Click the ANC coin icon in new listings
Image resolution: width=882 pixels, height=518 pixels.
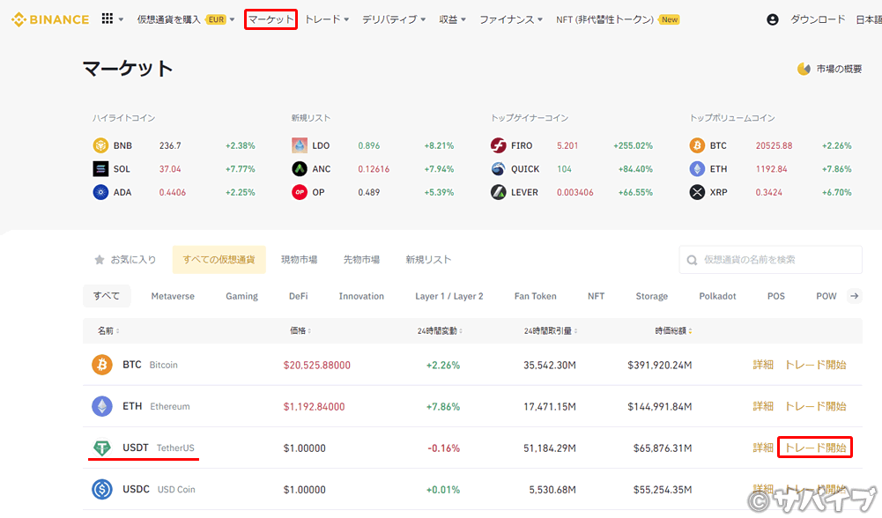pos(300,169)
